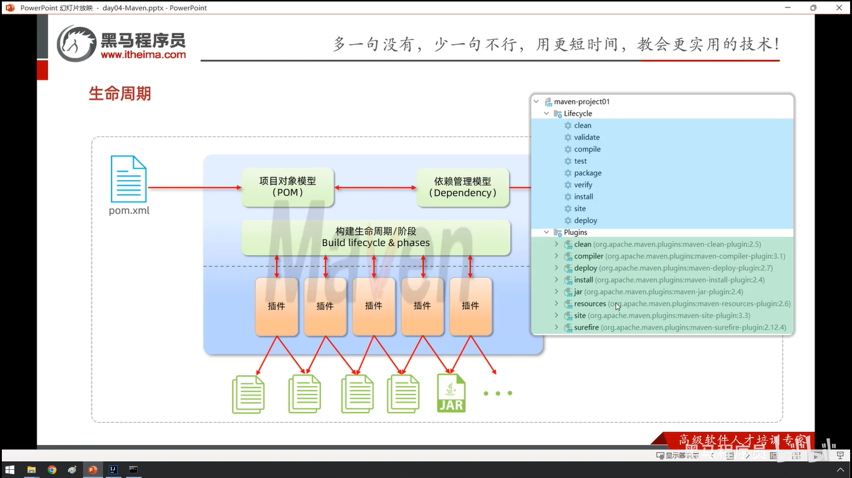Open the Windows Start menu

point(10,470)
